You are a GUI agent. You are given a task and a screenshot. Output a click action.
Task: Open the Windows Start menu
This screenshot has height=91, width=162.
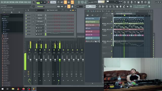pyautogui.click(x=2, y=89)
